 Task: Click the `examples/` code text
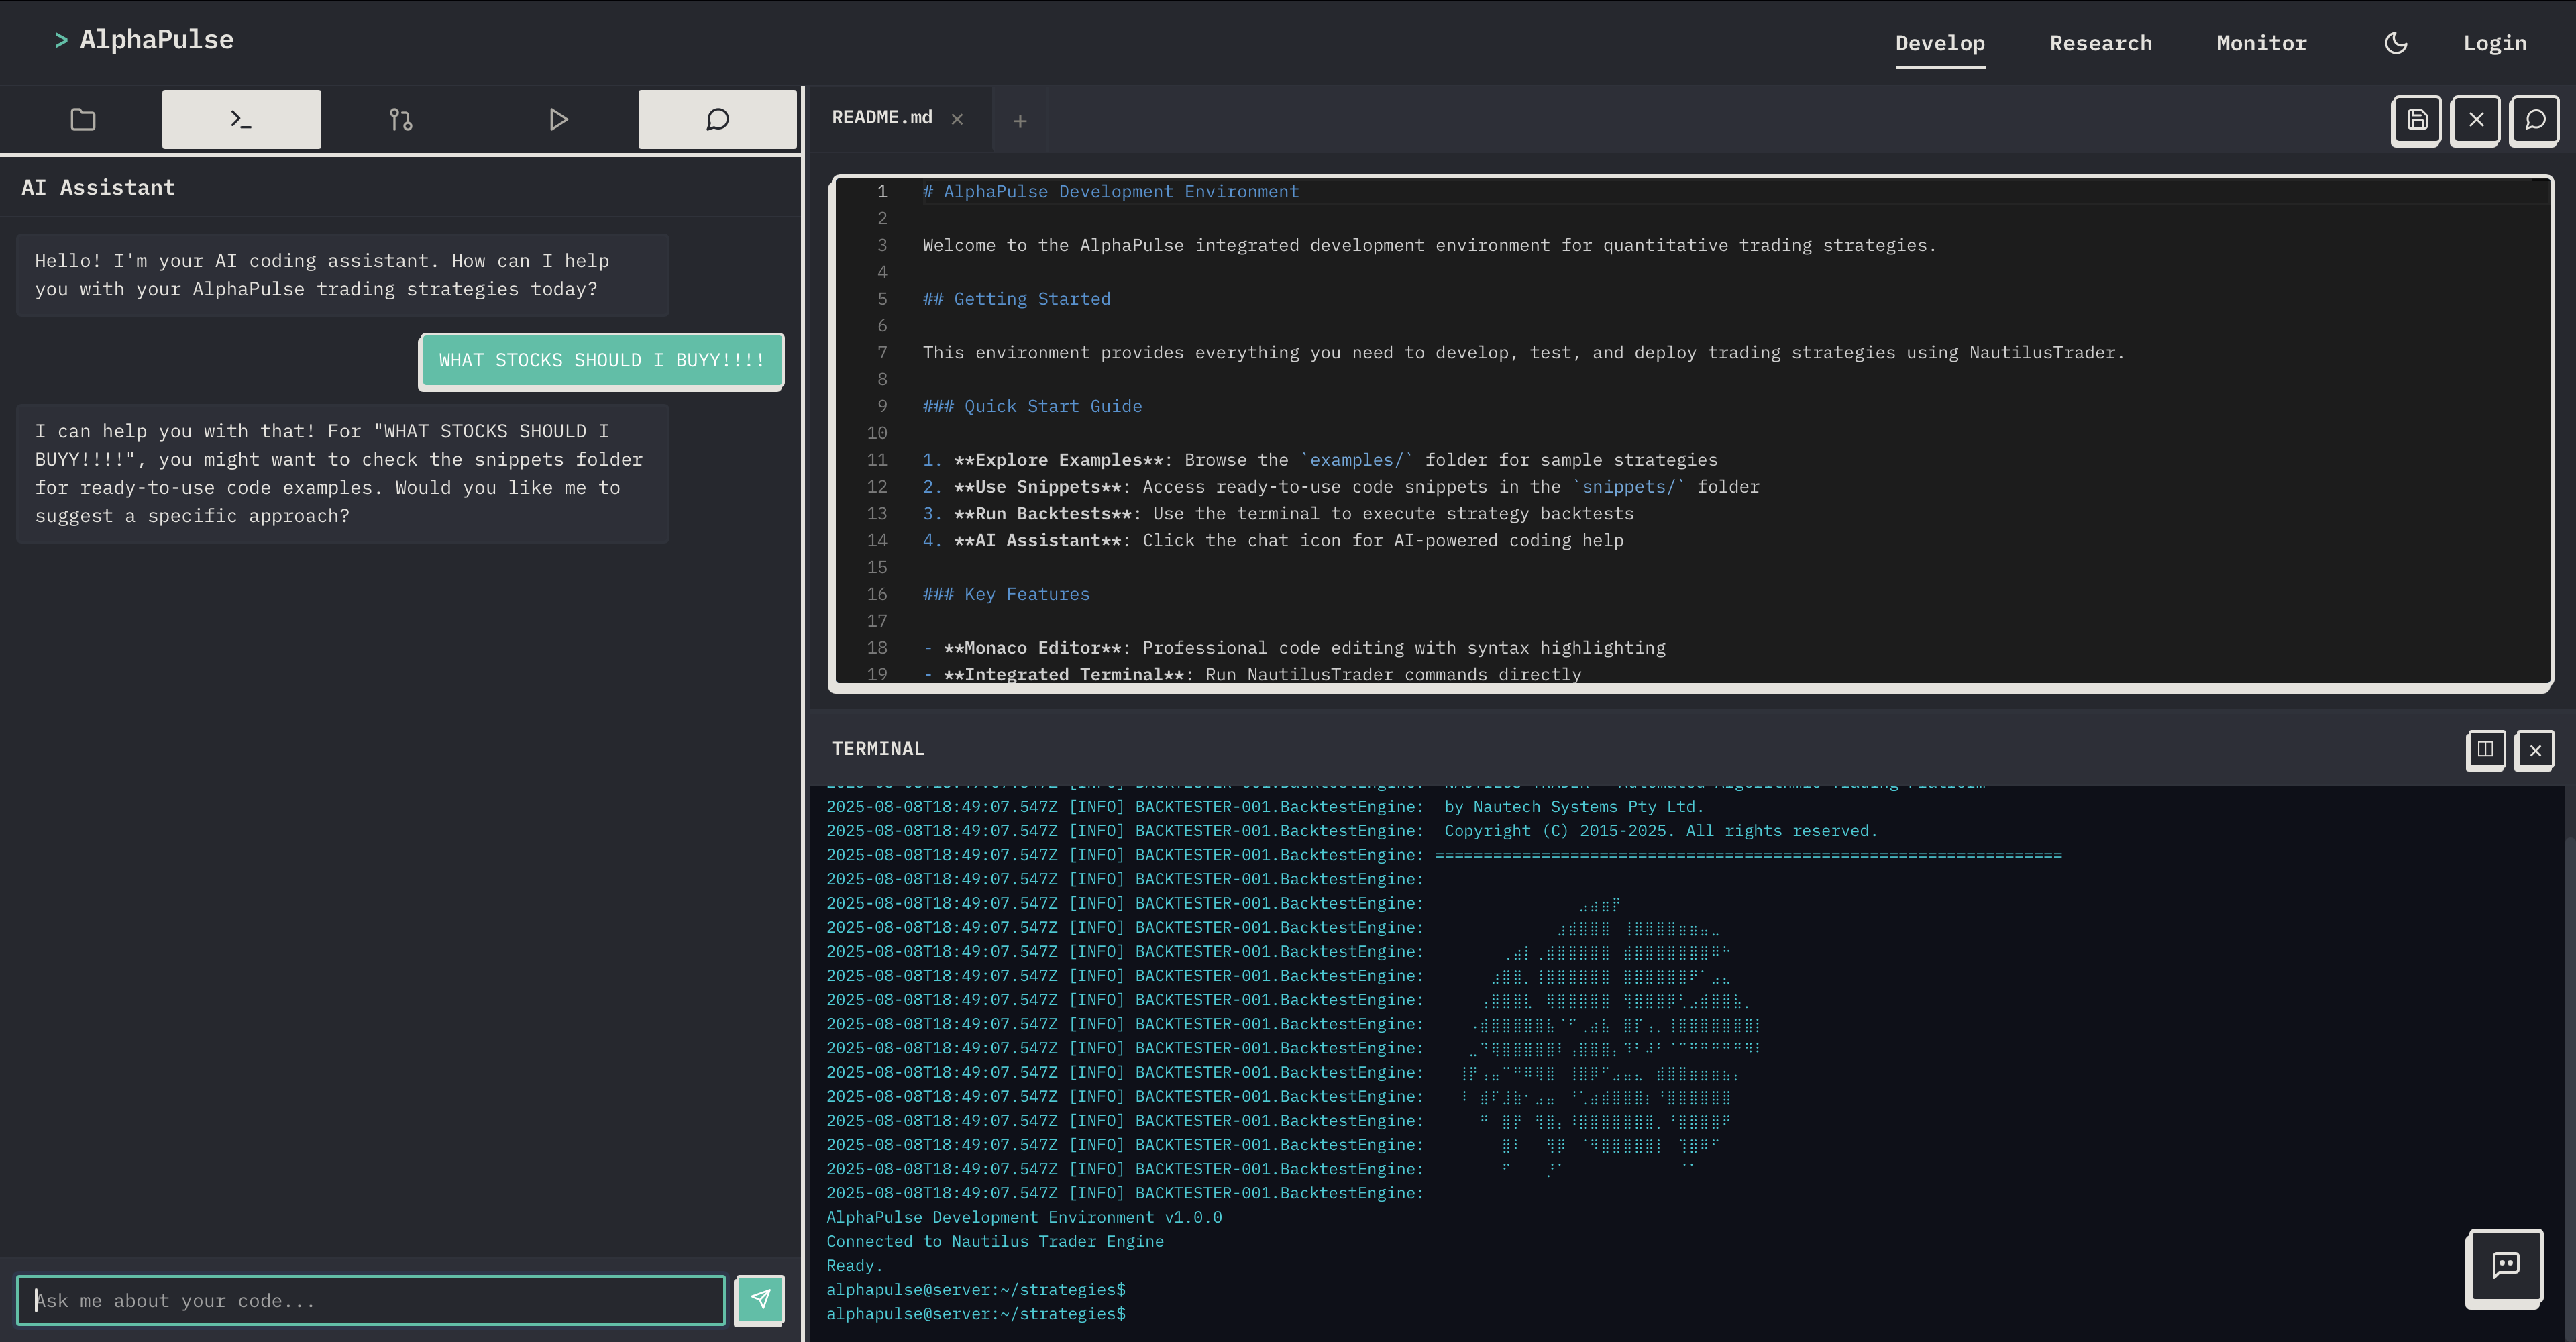point(1357,460)
